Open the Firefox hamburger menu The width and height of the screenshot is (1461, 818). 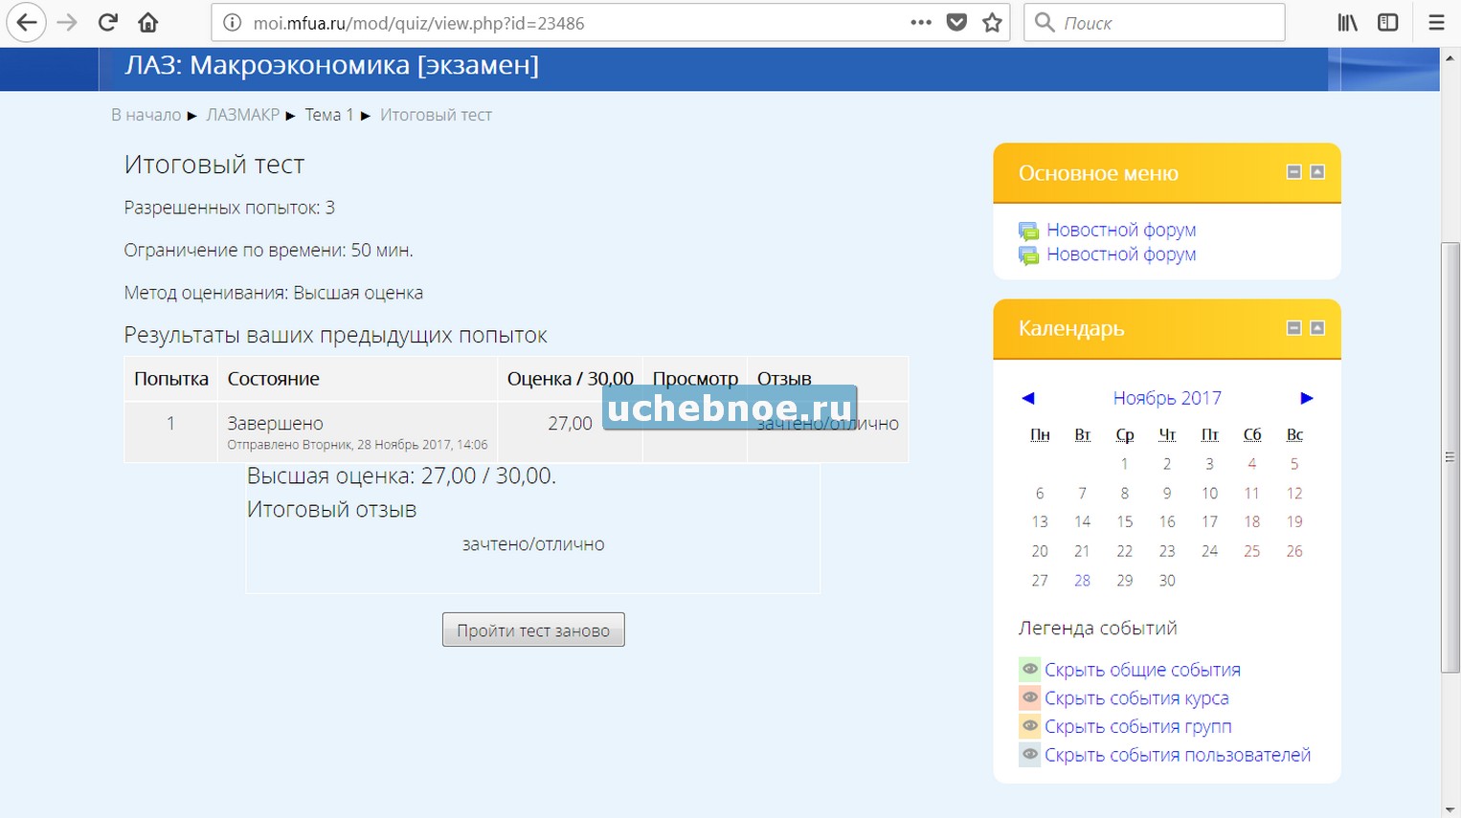pyautogui.click(x=1436, y=23)
